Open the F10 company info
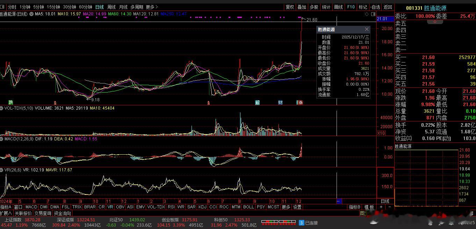This screenshot has width=476, height=229. click(351, 7)
